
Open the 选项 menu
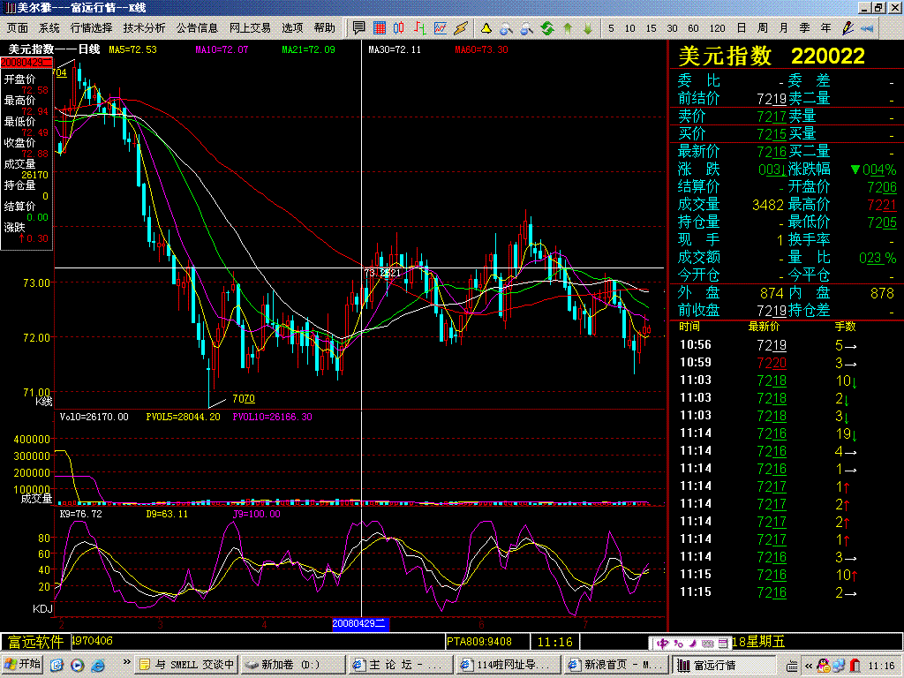[292, 27]
